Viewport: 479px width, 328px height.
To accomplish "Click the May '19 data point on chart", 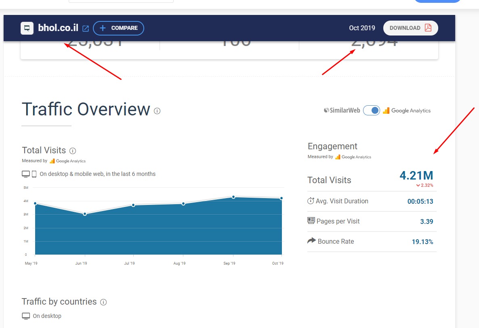I will 35,203.
